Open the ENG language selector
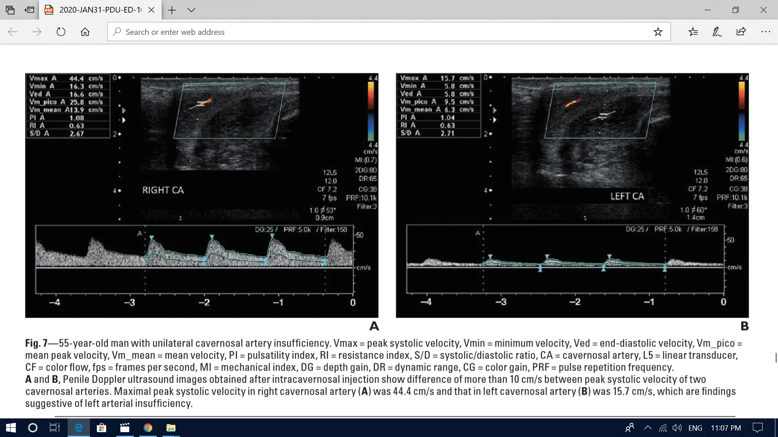 695,428
